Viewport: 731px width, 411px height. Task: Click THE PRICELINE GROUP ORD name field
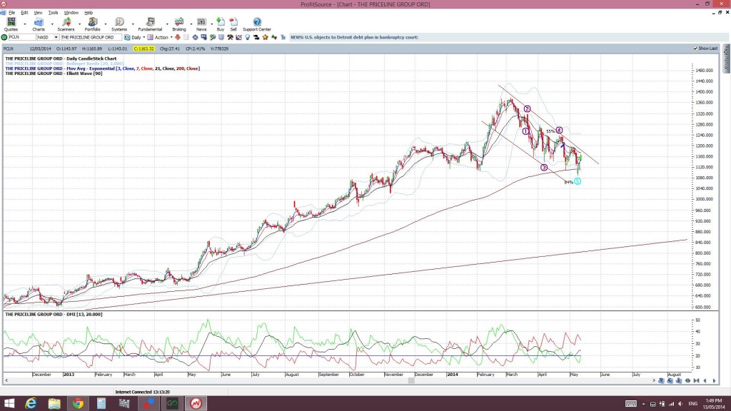tap(91, 37)
